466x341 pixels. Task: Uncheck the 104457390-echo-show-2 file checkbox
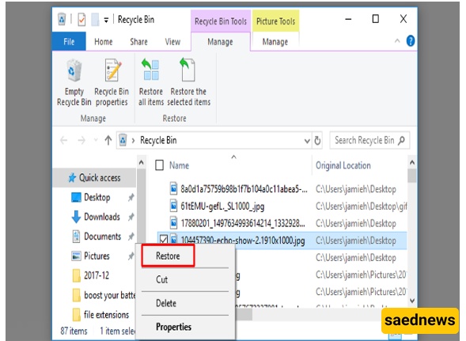164,240
